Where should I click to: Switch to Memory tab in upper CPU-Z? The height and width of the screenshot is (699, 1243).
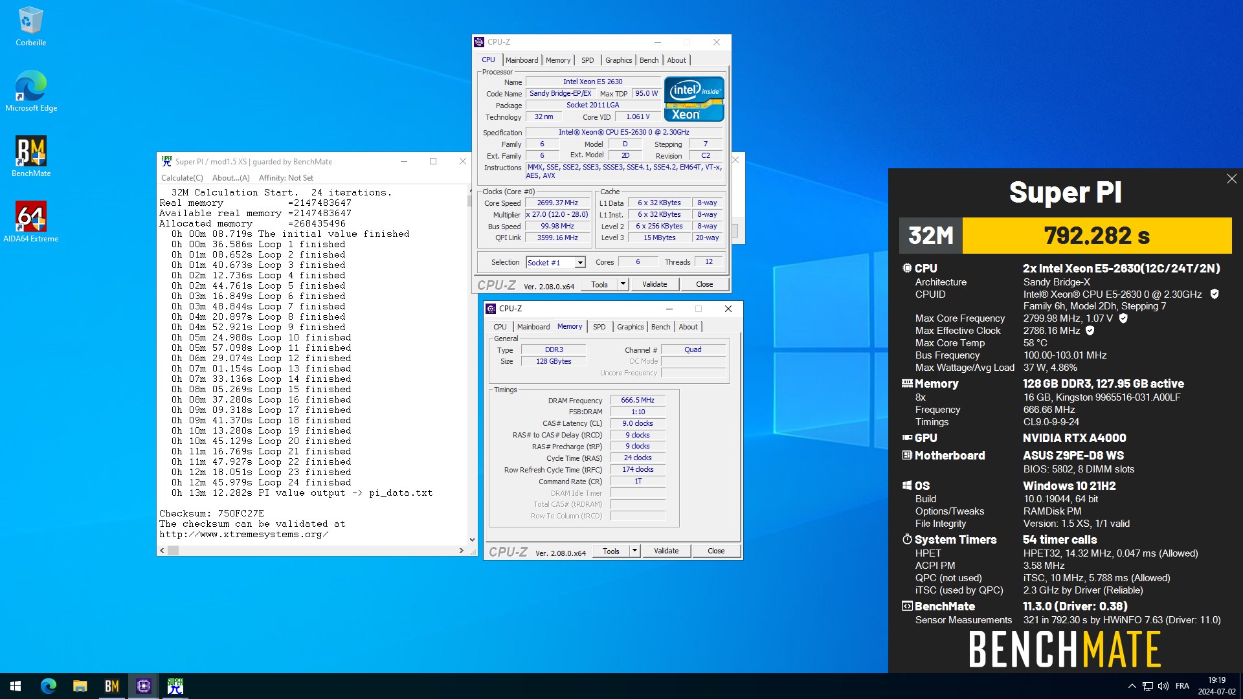558,60
